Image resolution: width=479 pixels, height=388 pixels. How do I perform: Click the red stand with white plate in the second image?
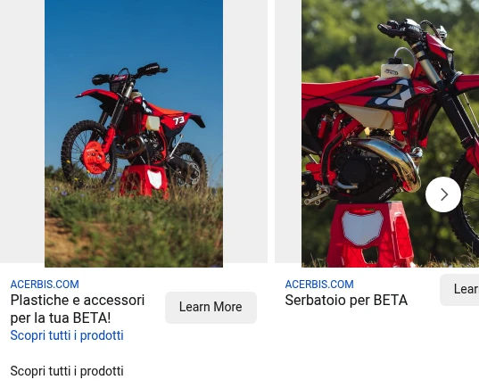click(x=370, y=235)
